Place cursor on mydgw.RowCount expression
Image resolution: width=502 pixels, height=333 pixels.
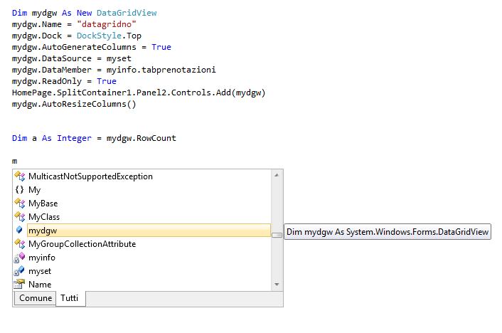[141, 138]
